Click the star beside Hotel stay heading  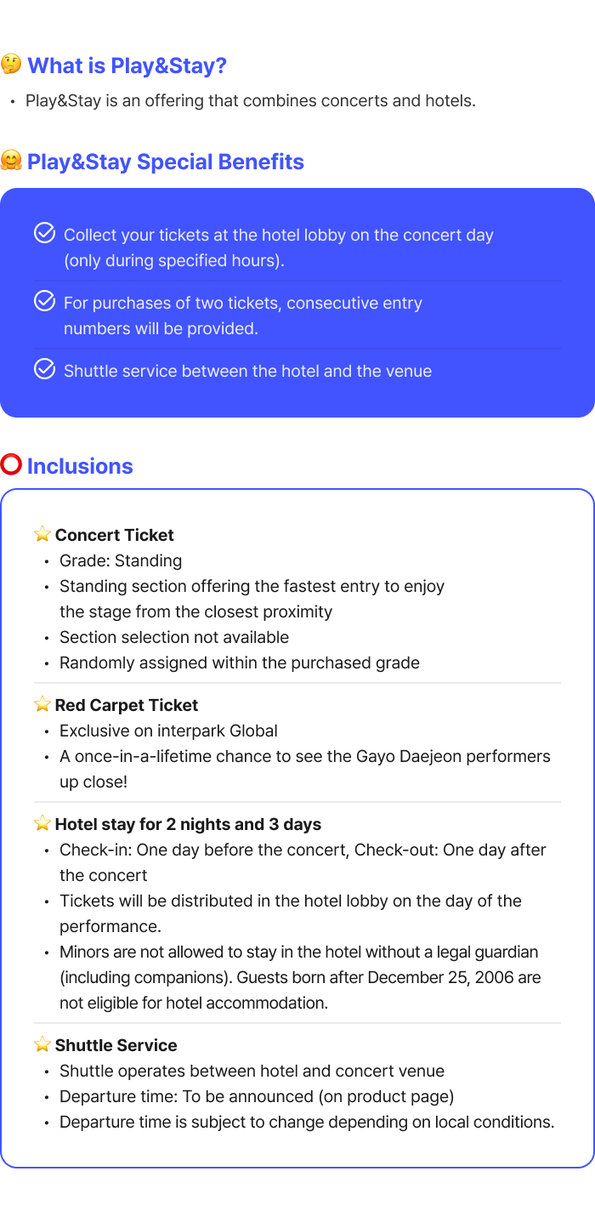pos(42,823)
